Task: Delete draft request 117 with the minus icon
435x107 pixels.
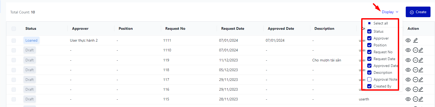Action: point(415,80)
